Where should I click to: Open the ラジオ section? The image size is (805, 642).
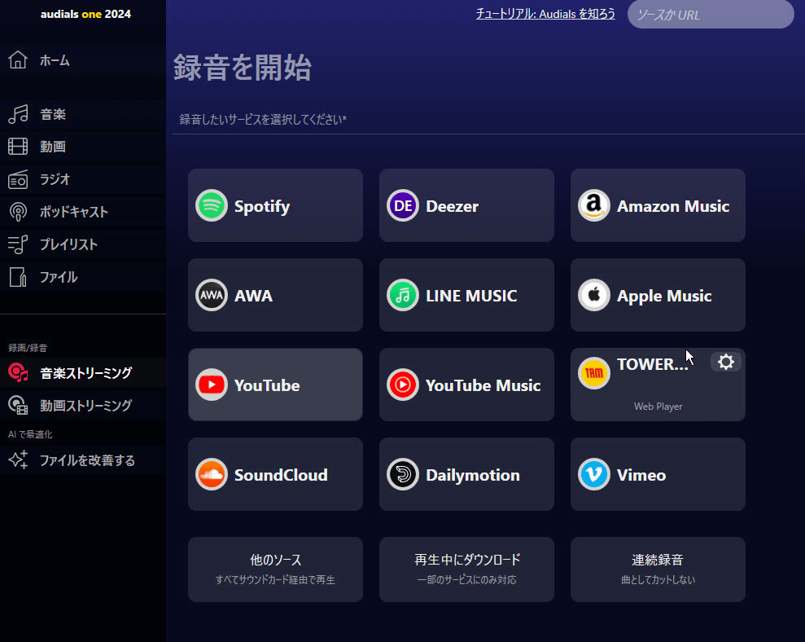point(83,179)
